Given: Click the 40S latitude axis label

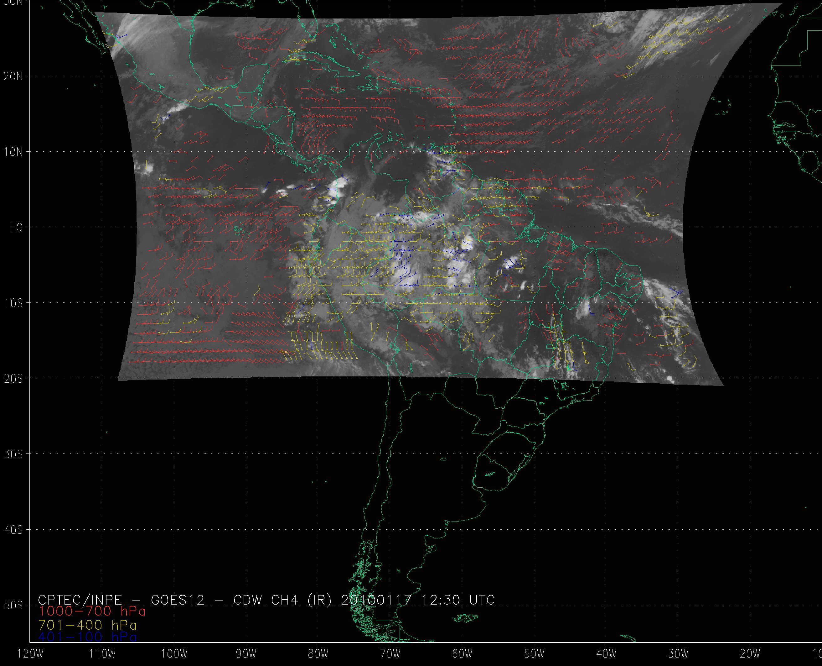Looking at the screenshot, I should point(13,530).
